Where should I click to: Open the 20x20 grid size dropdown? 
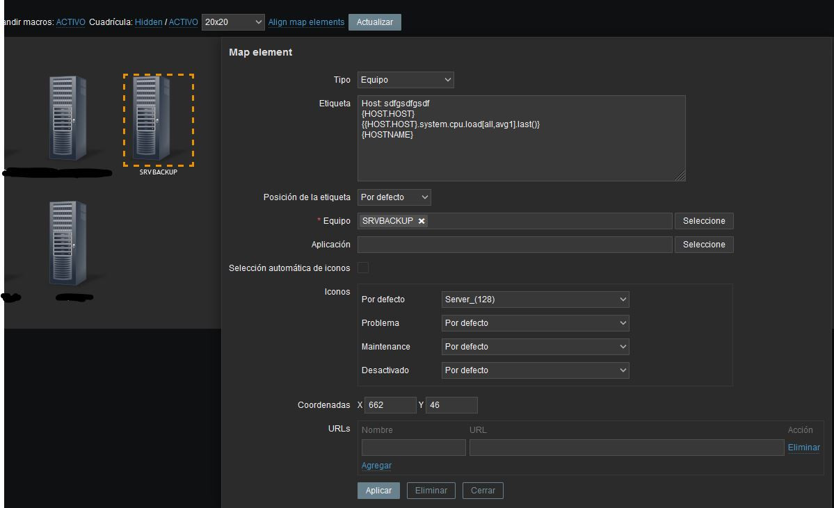233,22
